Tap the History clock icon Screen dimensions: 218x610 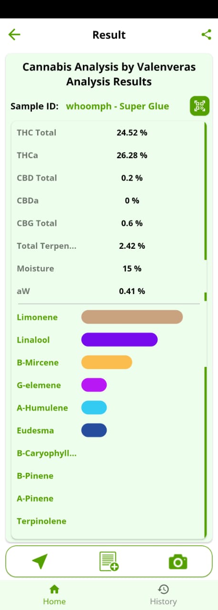point(163,589)
